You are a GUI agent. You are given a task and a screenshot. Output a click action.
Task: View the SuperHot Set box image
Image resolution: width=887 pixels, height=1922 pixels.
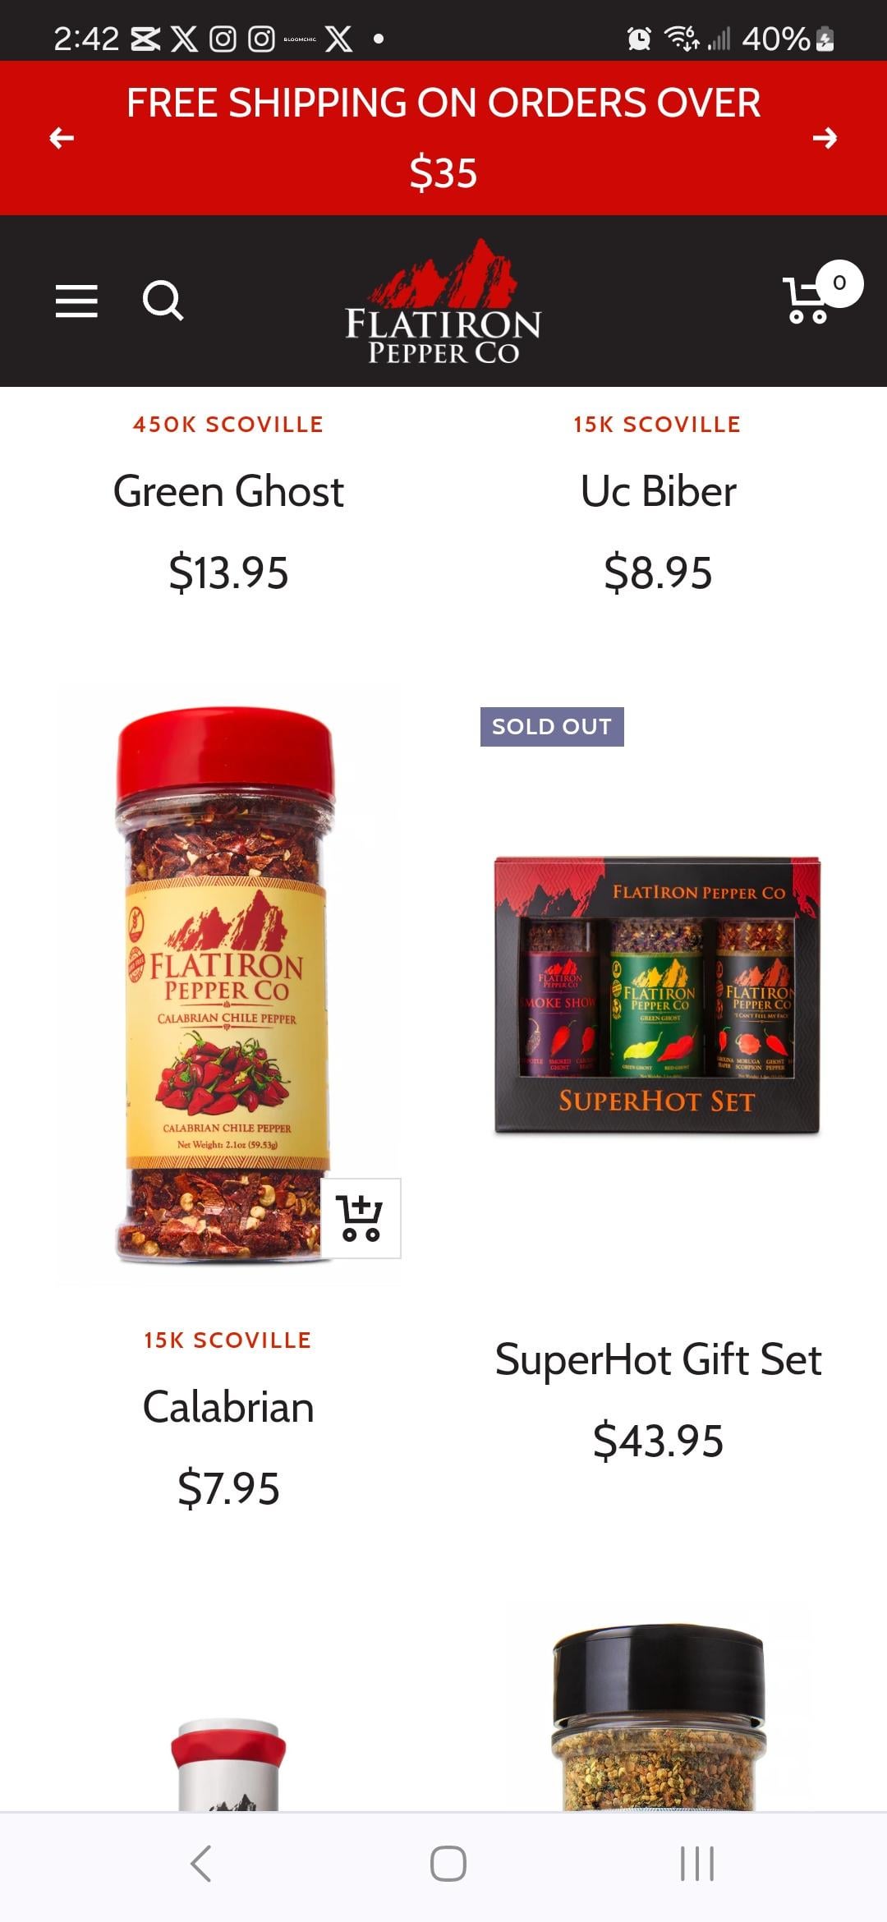pos(657,995)
